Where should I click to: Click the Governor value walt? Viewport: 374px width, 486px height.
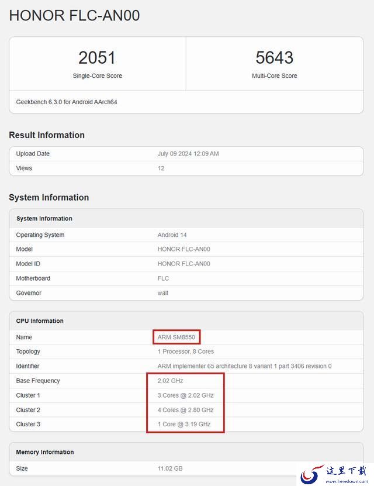click(163, 293)
